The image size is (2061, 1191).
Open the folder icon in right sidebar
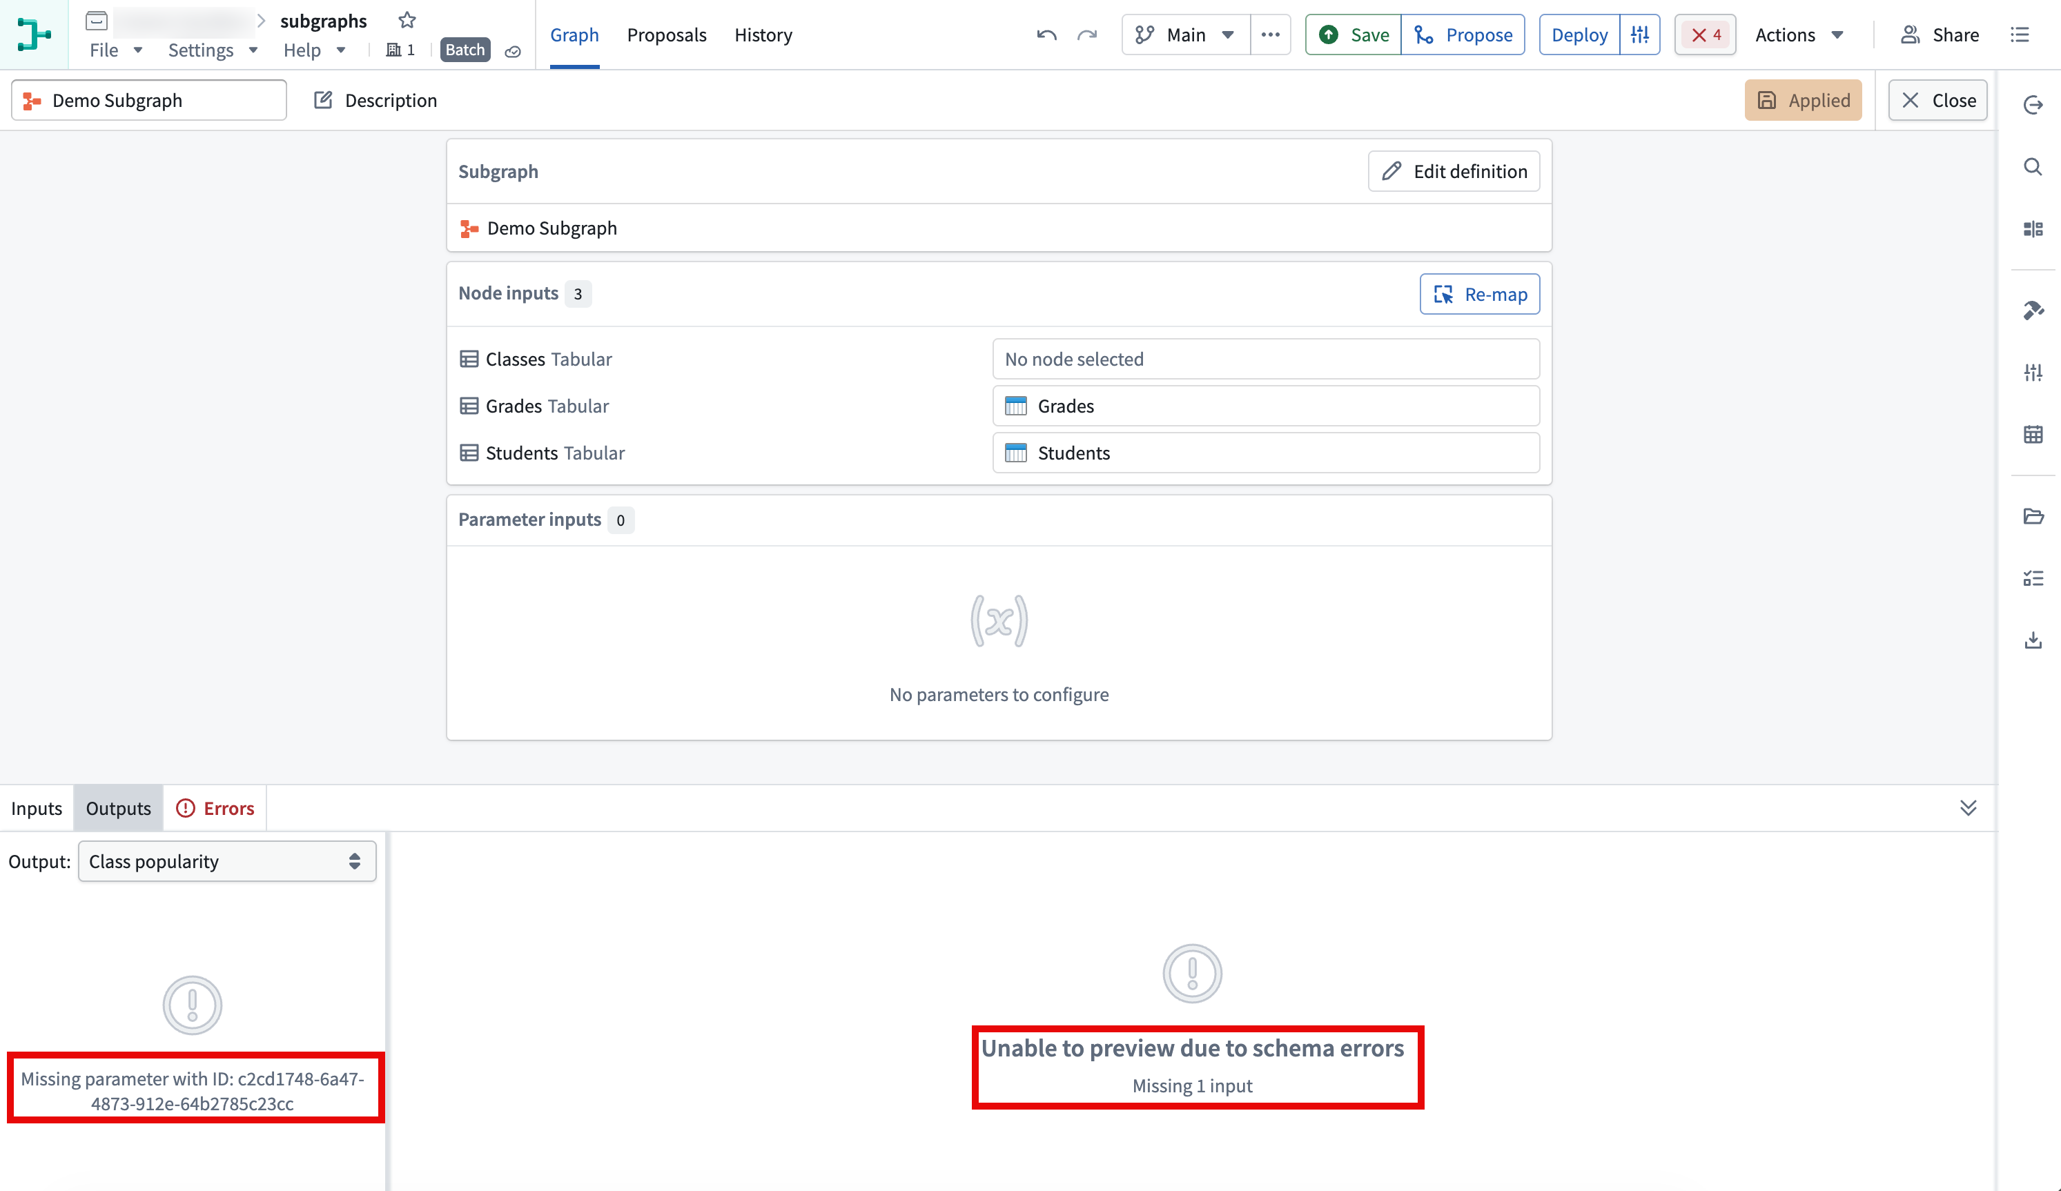[2033, 517]
